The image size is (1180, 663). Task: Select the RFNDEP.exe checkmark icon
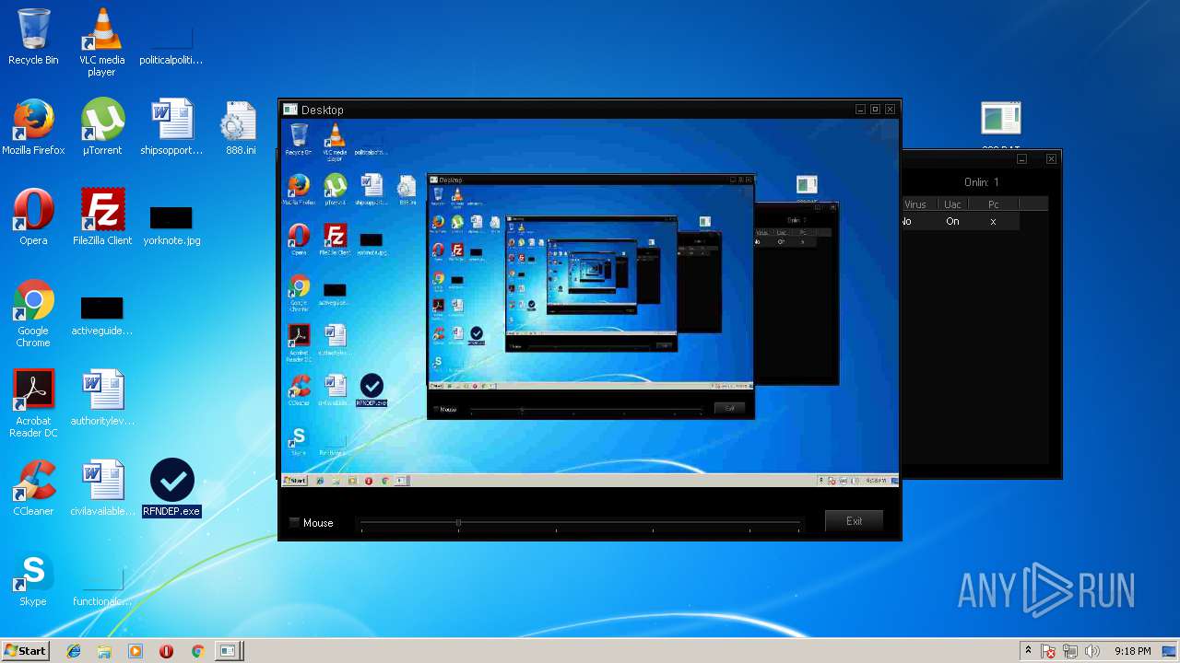tap(171, 488)
